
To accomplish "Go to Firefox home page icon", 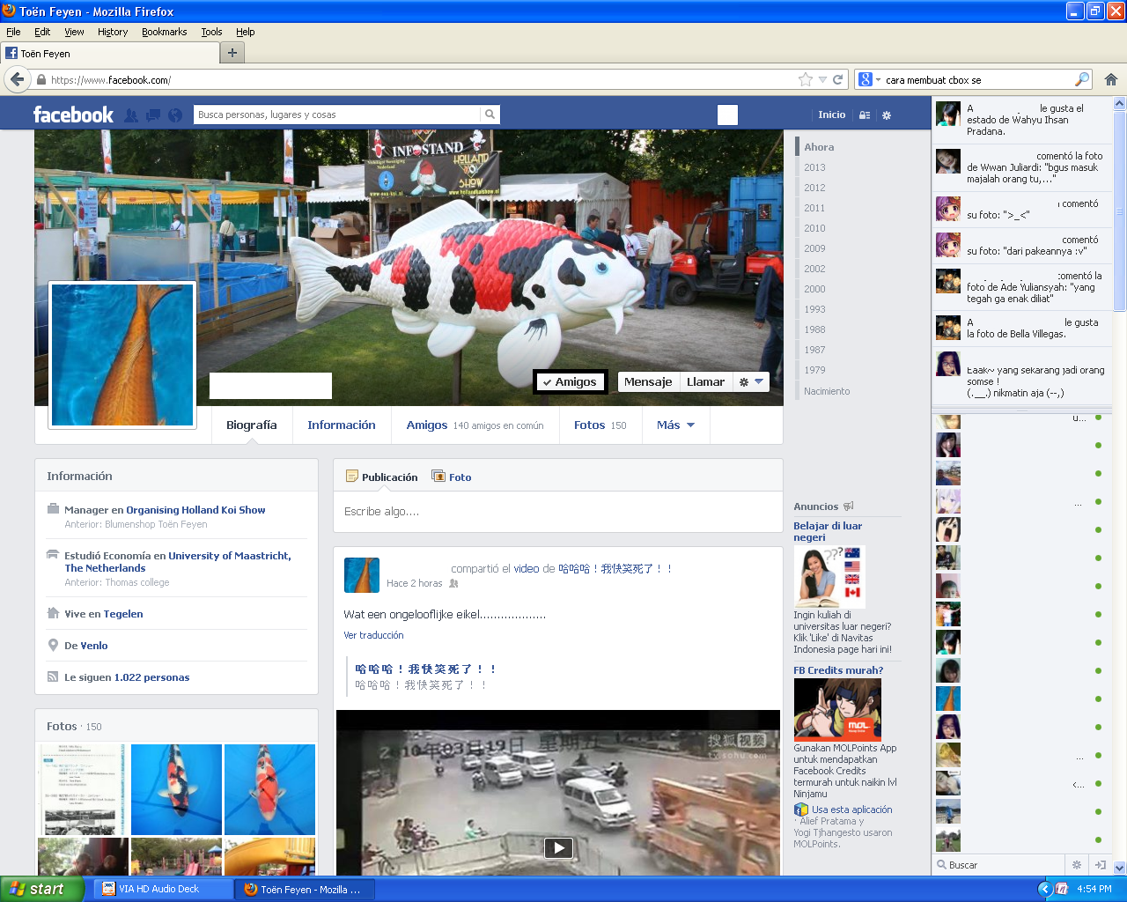I will pyautogui.click(x=1111, y=79).
